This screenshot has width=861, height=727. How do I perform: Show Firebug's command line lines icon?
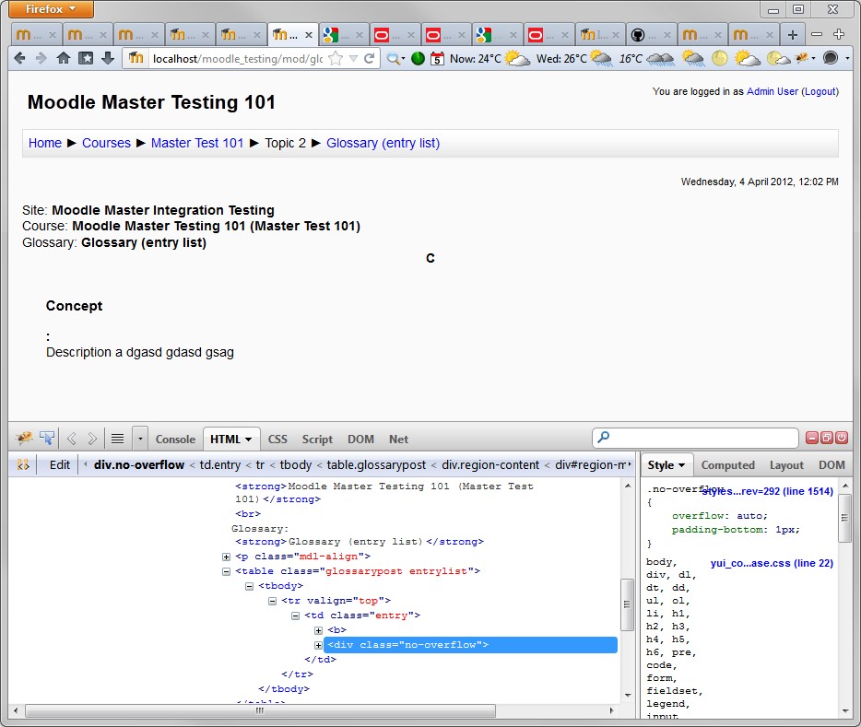(x=117, y=439)
